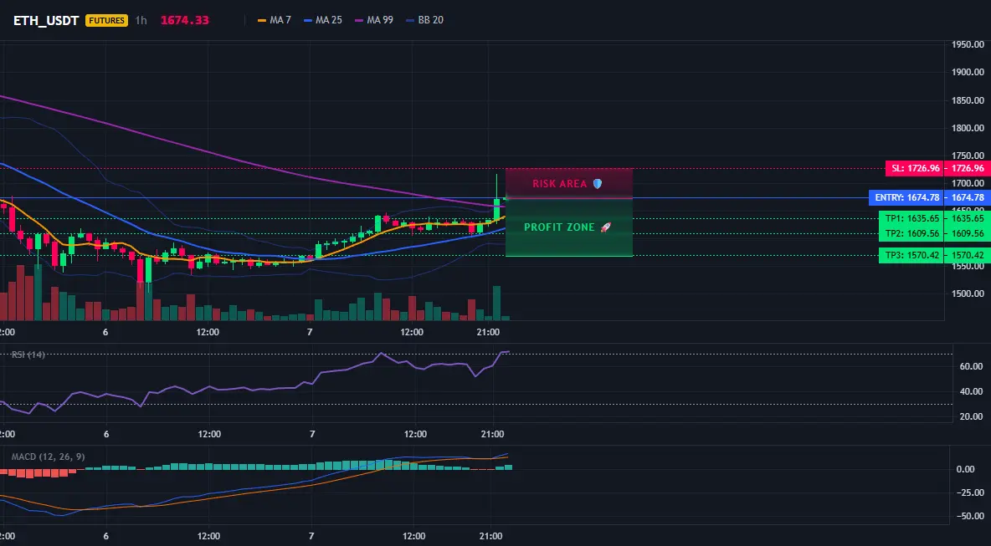Click the TP2: 1609.56 target label

coord(911,233)
